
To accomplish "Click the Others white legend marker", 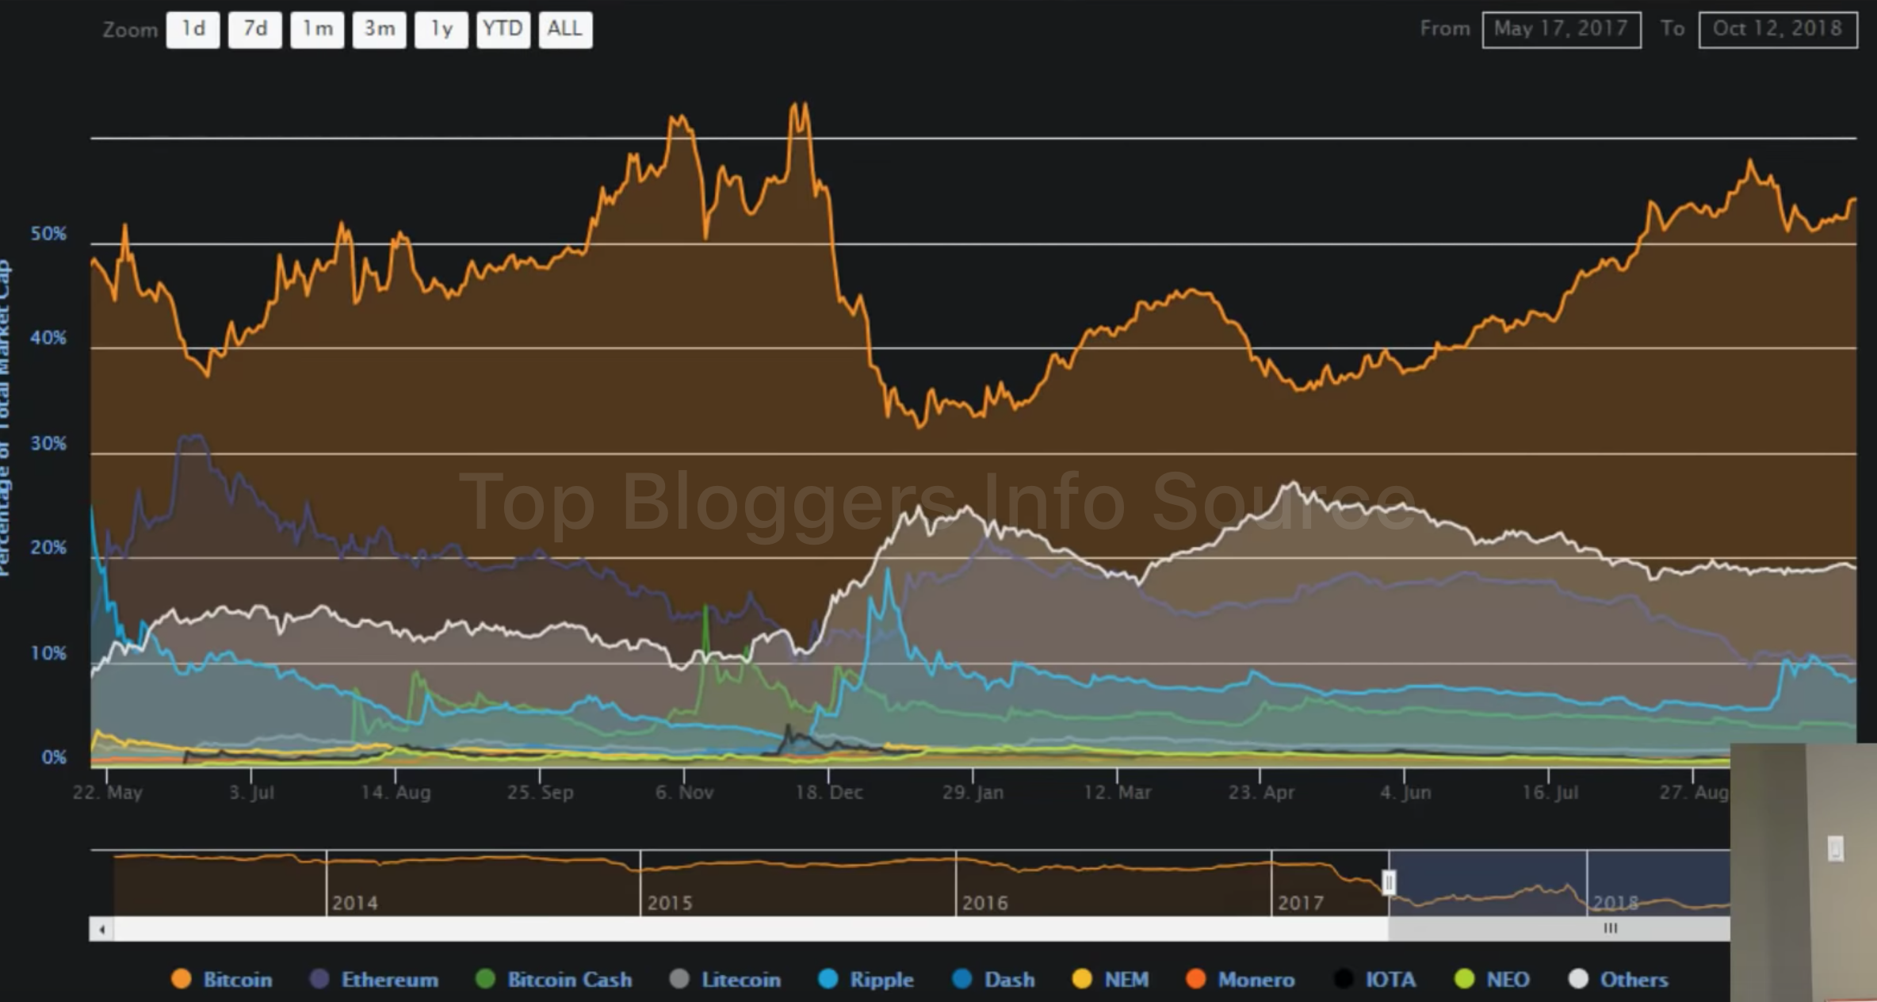I will coord(1578,979).
